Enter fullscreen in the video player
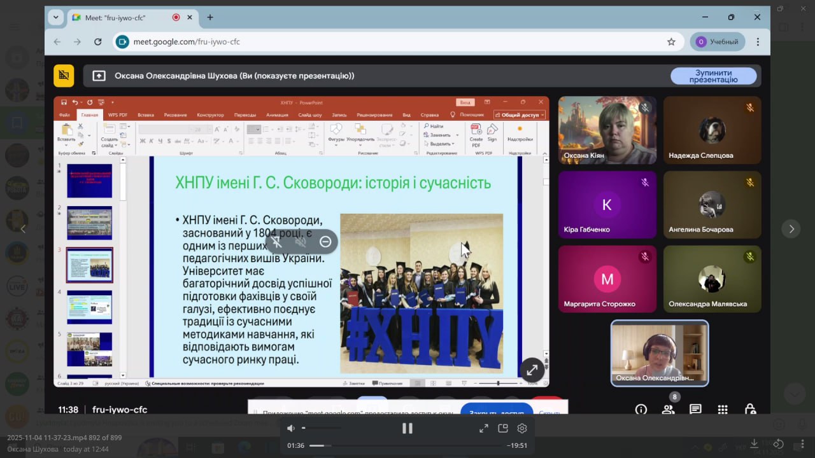The width and height of the screenshot is (815, 458). click(484, 428)
